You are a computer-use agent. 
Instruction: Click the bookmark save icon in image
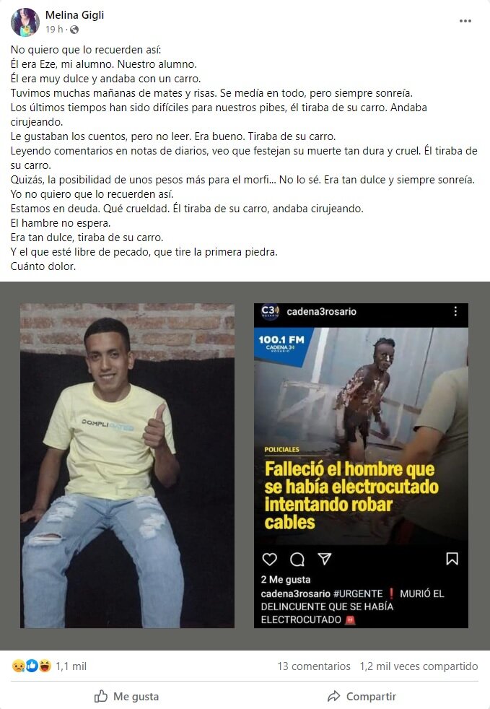pos(452,559)
